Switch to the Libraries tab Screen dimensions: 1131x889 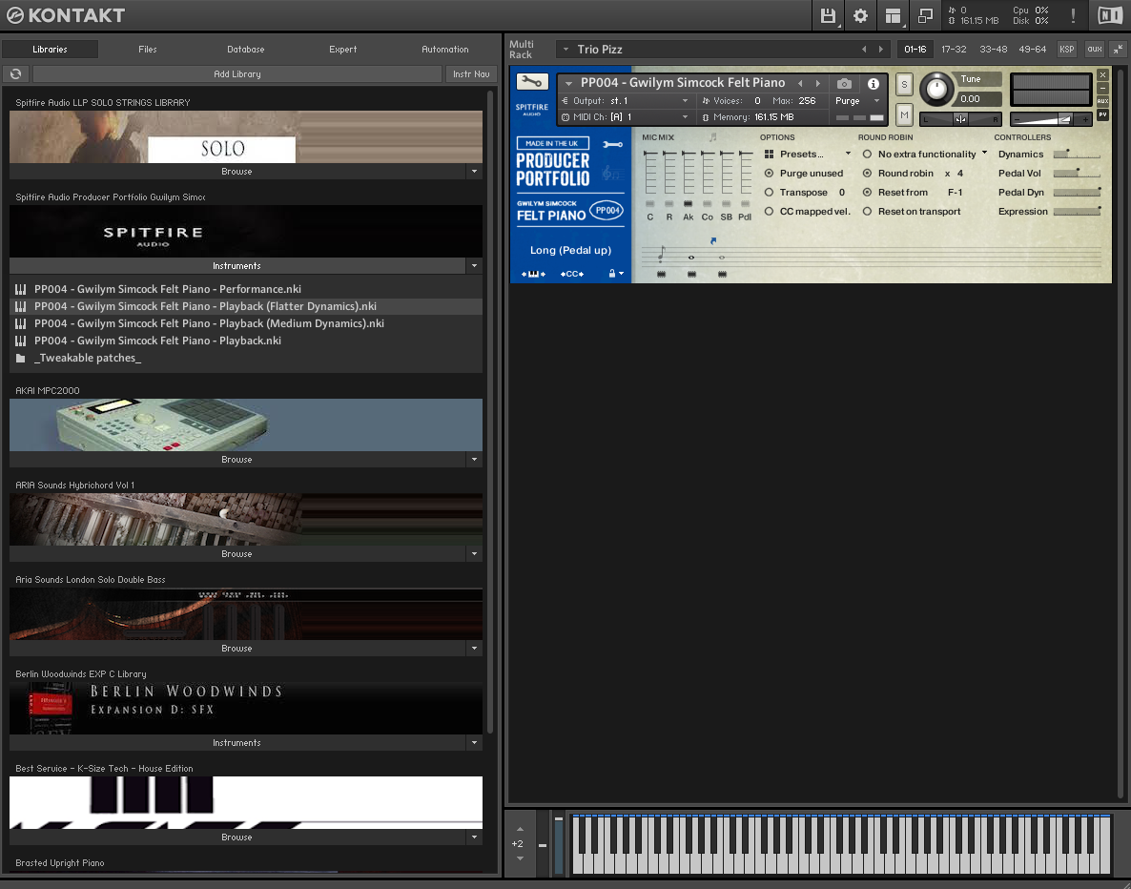(50, 49)
